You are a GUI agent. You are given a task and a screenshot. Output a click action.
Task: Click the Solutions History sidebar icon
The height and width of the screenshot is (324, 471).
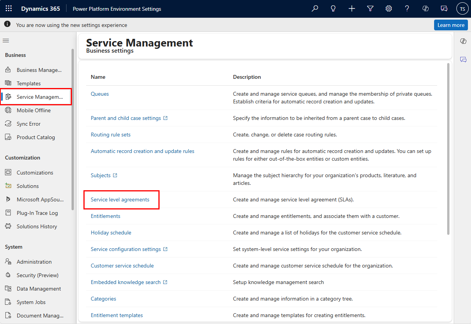8,226
